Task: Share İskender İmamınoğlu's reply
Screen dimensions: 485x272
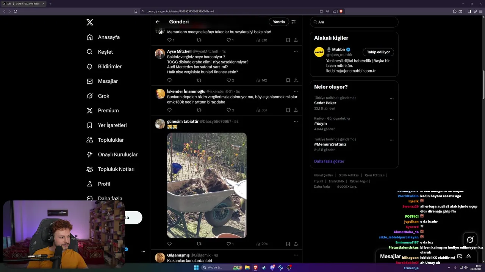Action: pyautogui.click(x=296, y=110)
